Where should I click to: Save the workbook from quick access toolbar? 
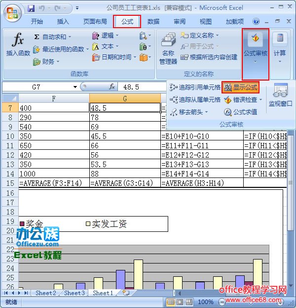point(31,8)
